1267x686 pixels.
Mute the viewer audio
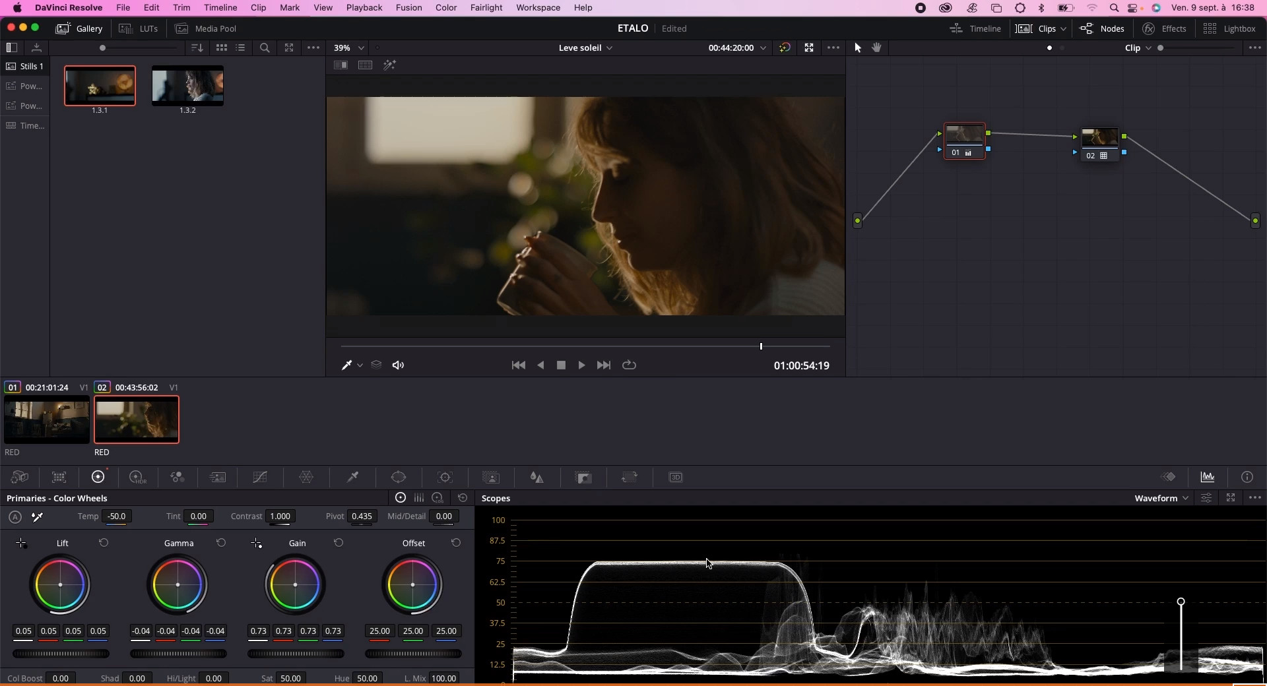(398, 365)
